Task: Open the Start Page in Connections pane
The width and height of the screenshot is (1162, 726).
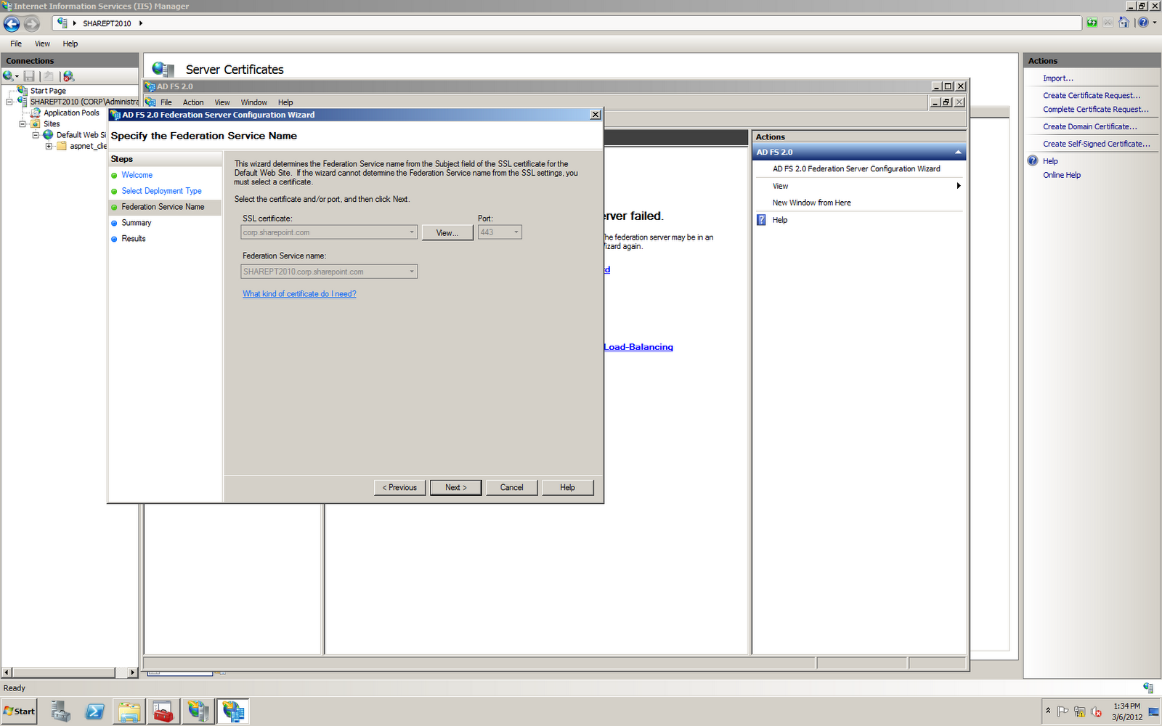Action: point(48,90)
